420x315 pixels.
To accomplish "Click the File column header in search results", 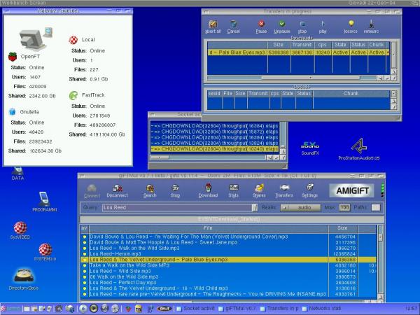I will tap(209, 228).
